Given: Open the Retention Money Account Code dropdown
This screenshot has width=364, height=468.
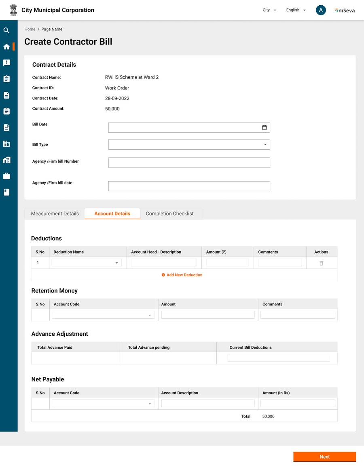Looking at the screenshot, I should 103,315.
